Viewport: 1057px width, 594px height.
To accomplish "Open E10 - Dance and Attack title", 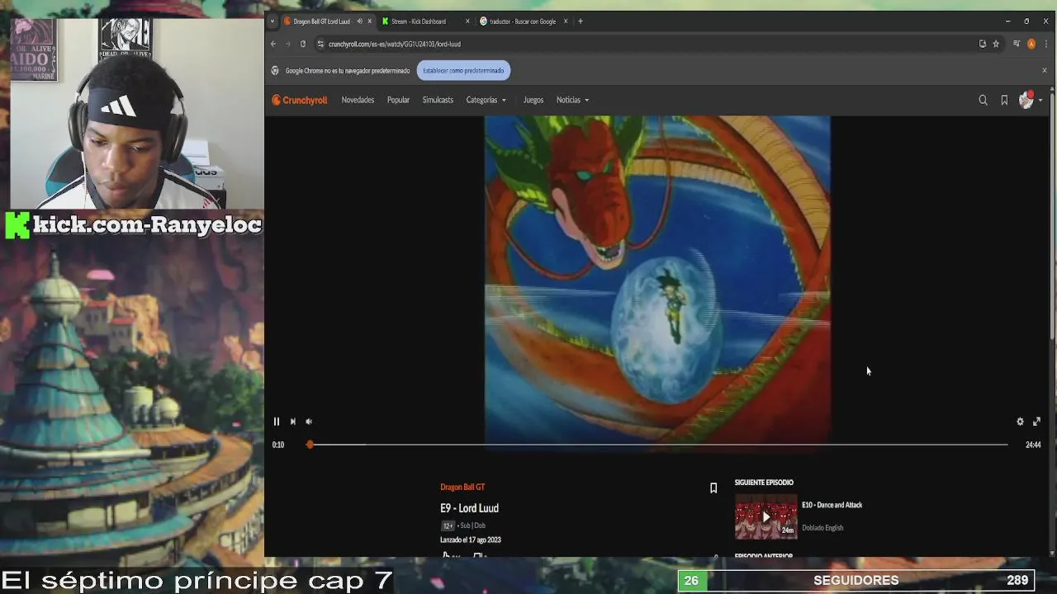I will tap(832, 505).
